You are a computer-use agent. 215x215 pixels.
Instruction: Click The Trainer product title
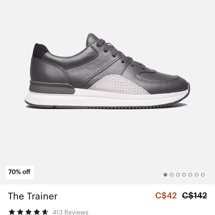point(33,196)
